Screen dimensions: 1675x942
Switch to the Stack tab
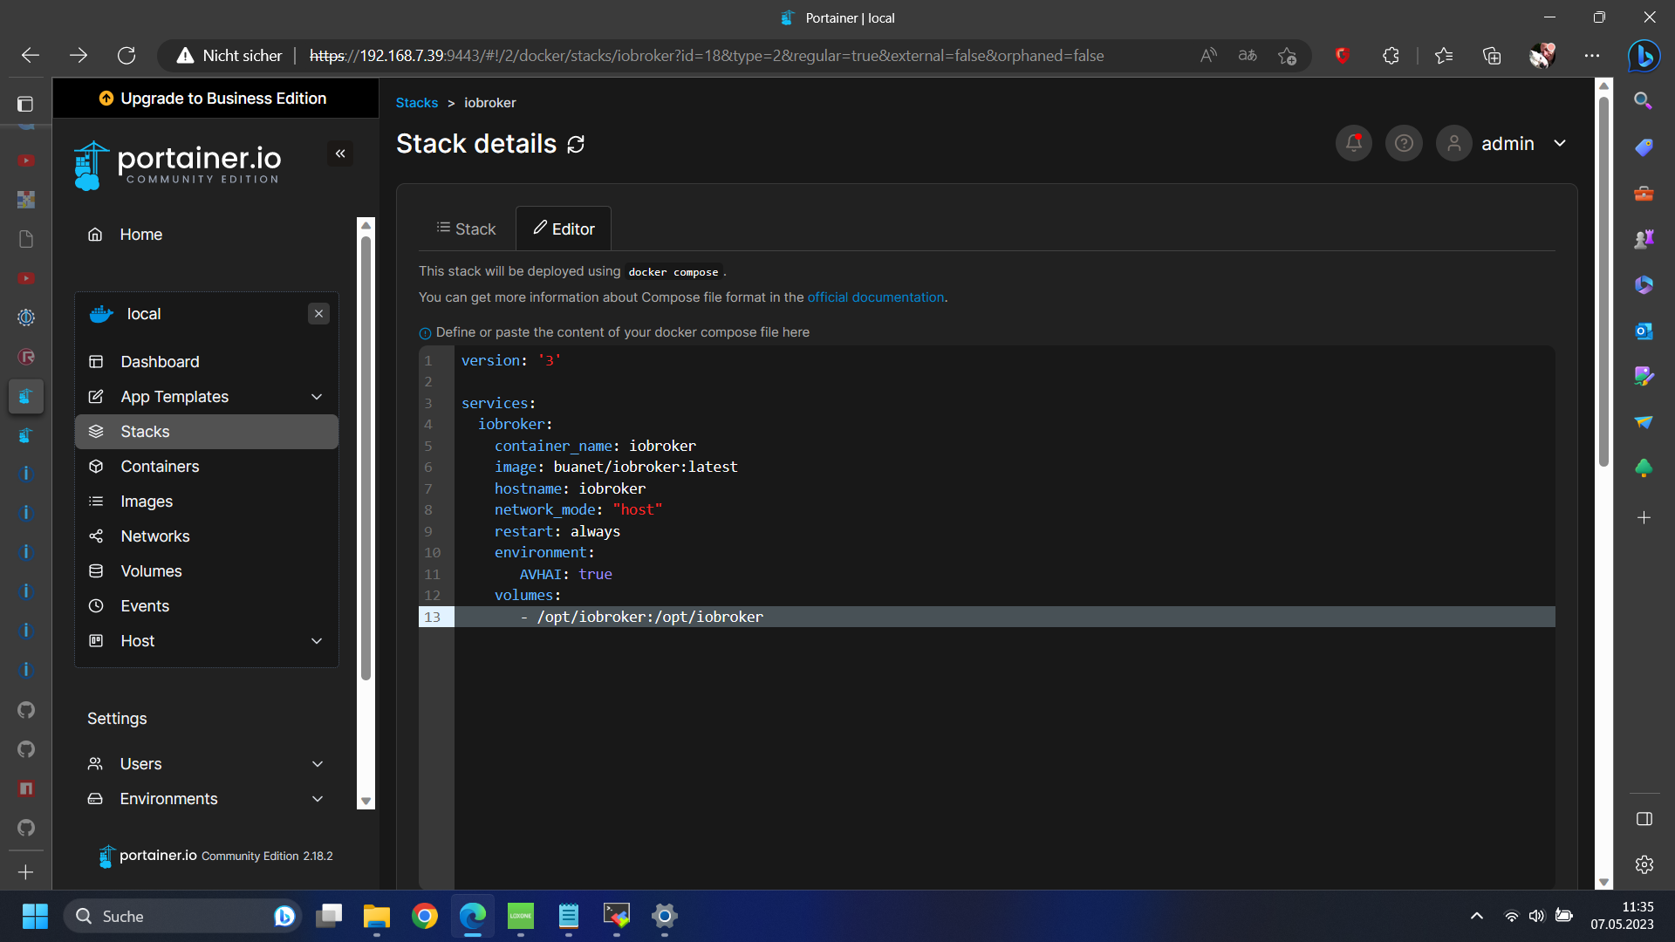tap(466, 229)
